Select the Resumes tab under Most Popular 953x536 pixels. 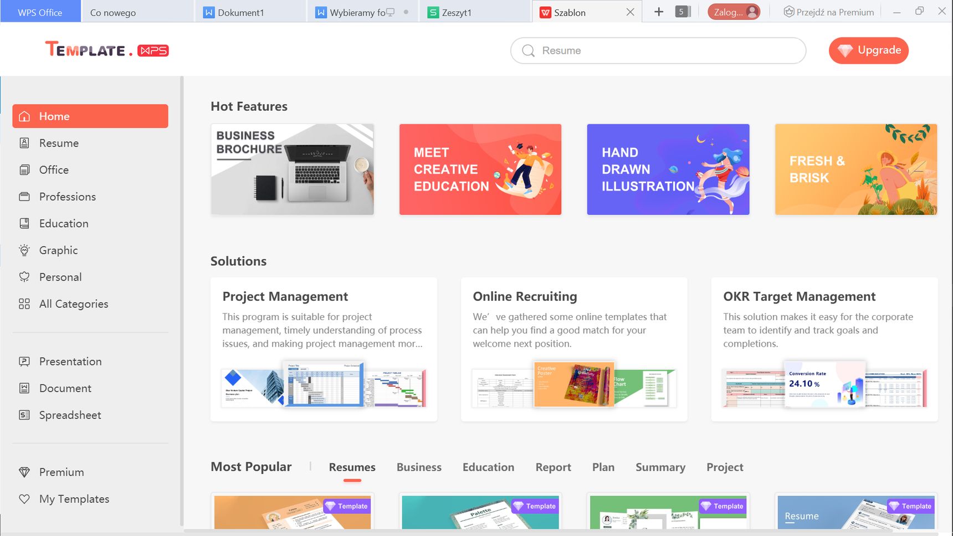point(352,467)
